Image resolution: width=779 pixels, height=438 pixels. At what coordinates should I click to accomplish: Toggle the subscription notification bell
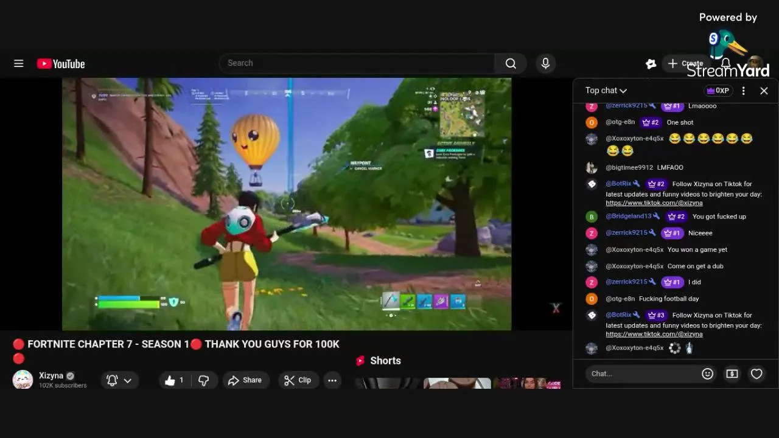[112, 380]
